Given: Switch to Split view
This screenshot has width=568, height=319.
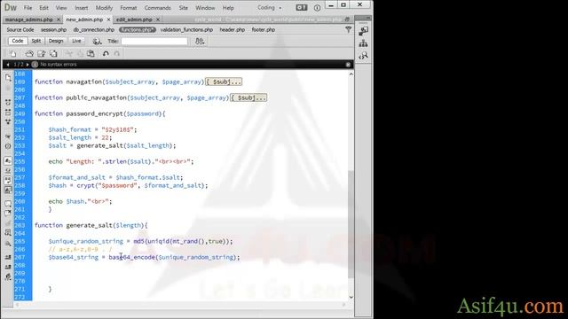Looking at the screenshot, I should (35, 41).
